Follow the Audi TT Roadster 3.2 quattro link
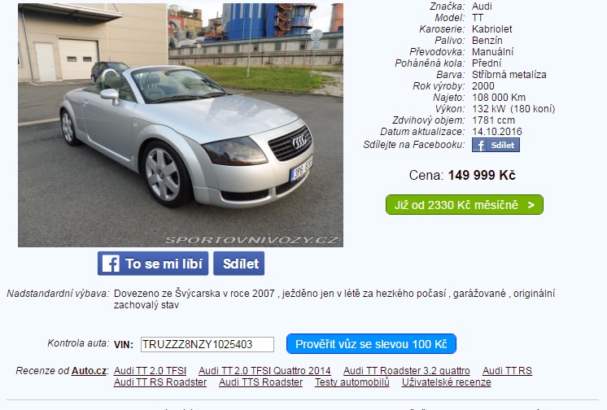This screenshot has width=607, height=410. [407, 370]
